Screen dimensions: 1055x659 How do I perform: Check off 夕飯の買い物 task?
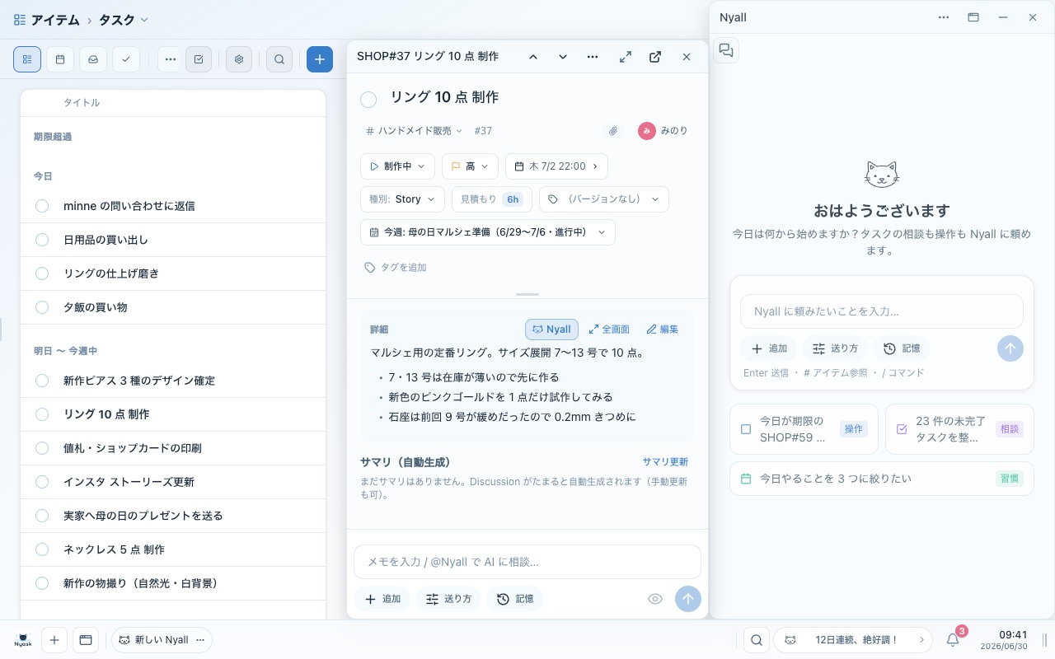coord(42,307)
